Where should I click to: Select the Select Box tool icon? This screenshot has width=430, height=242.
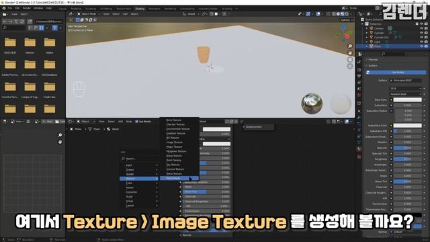click(x=78, y=19)
